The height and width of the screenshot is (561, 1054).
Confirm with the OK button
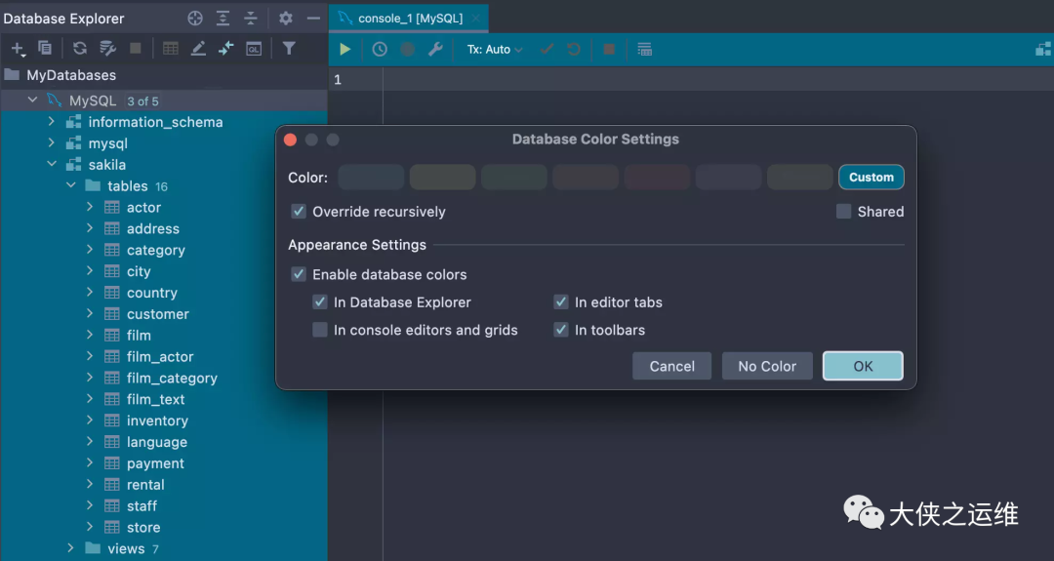tap(863, 366)
